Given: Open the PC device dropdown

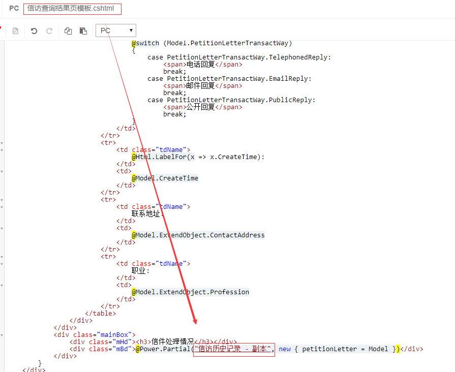Looking at the screenshot, I should click(116, 31).
